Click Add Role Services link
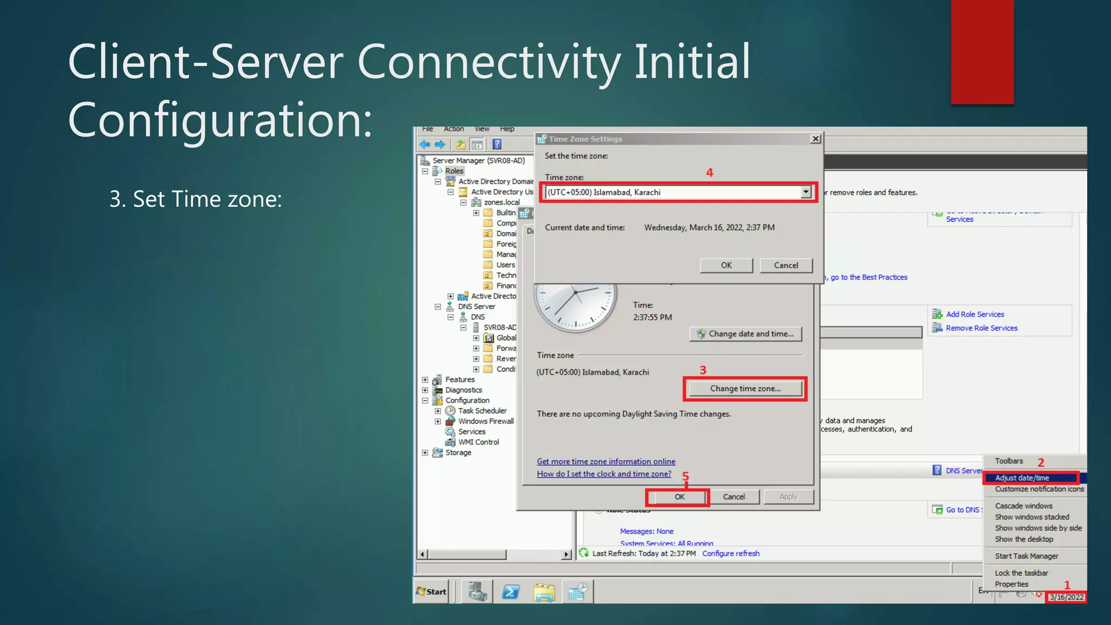The image size is (1111, 625). pos(975,314)
